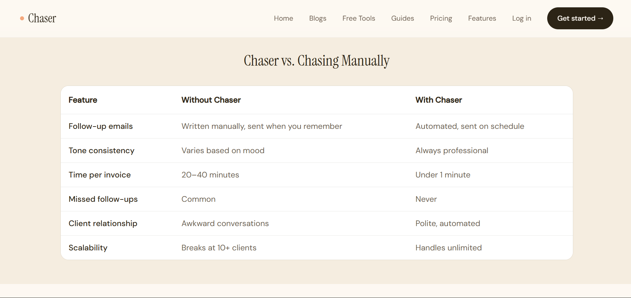Click the Log in link
The width and height of the screenshot is (631, 298).
521,18
